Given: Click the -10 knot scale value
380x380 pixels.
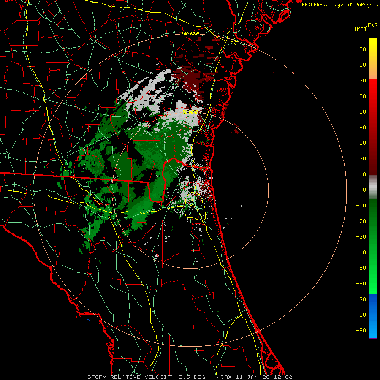Looking at the screenshot, I should point(361,206).
